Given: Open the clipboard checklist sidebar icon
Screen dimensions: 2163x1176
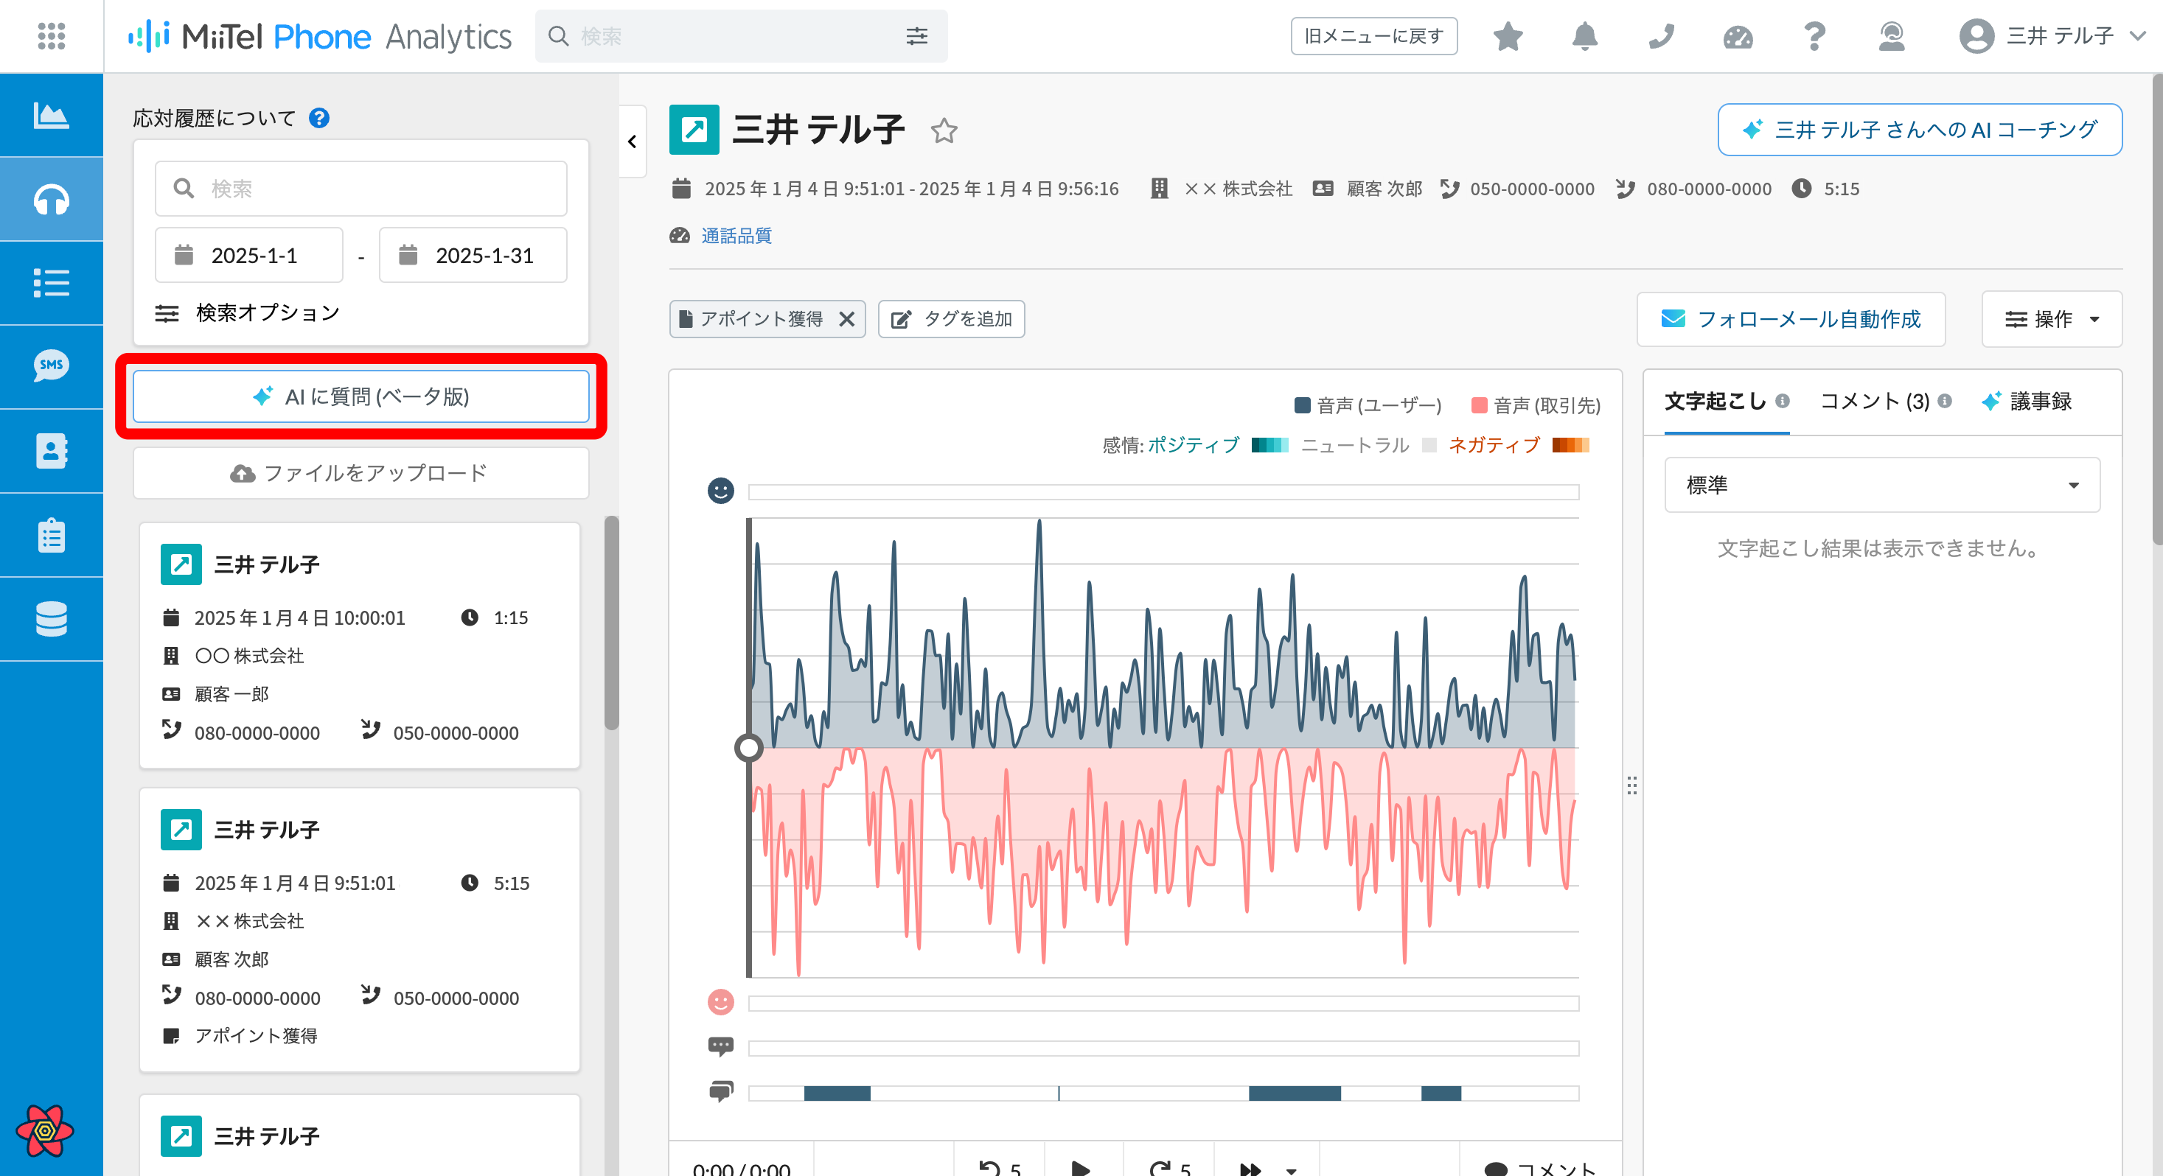Looking at the screenshot, I should tap(51, 535).
